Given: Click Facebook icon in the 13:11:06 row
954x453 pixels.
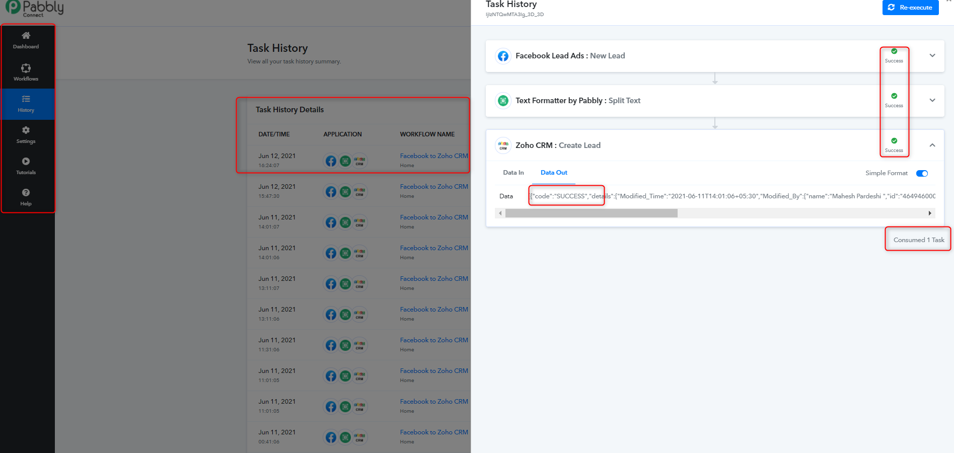Looking at the screenshot, I should (331, 315).
